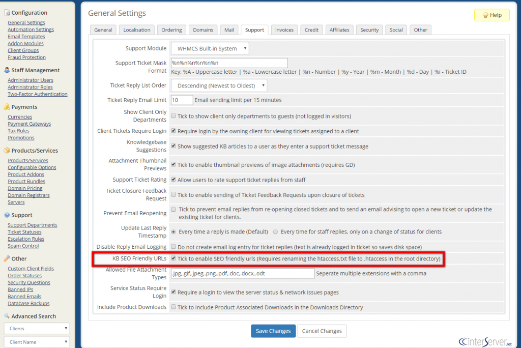Click the lightbulb icon on Help button
This screenshot has width=521, height=348.
click(x=485, y=15)
